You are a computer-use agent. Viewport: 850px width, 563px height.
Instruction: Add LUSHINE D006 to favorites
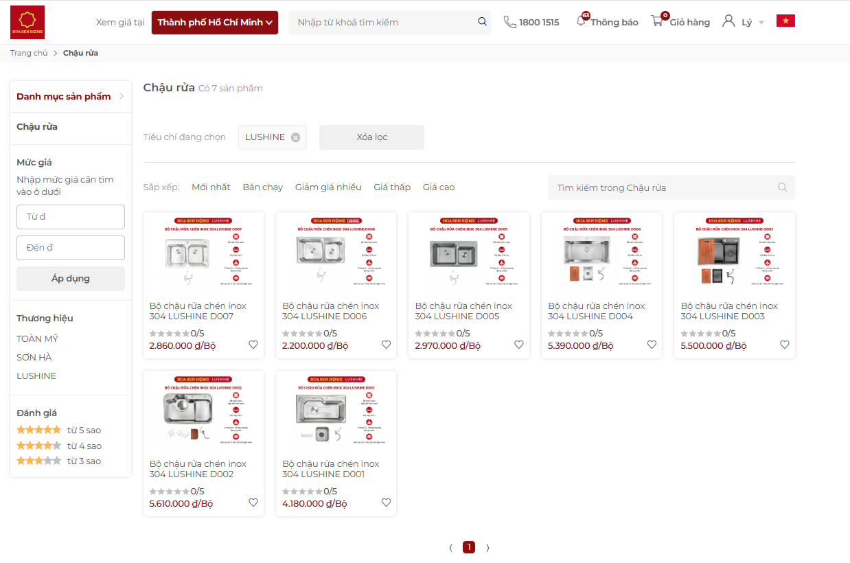386,345
